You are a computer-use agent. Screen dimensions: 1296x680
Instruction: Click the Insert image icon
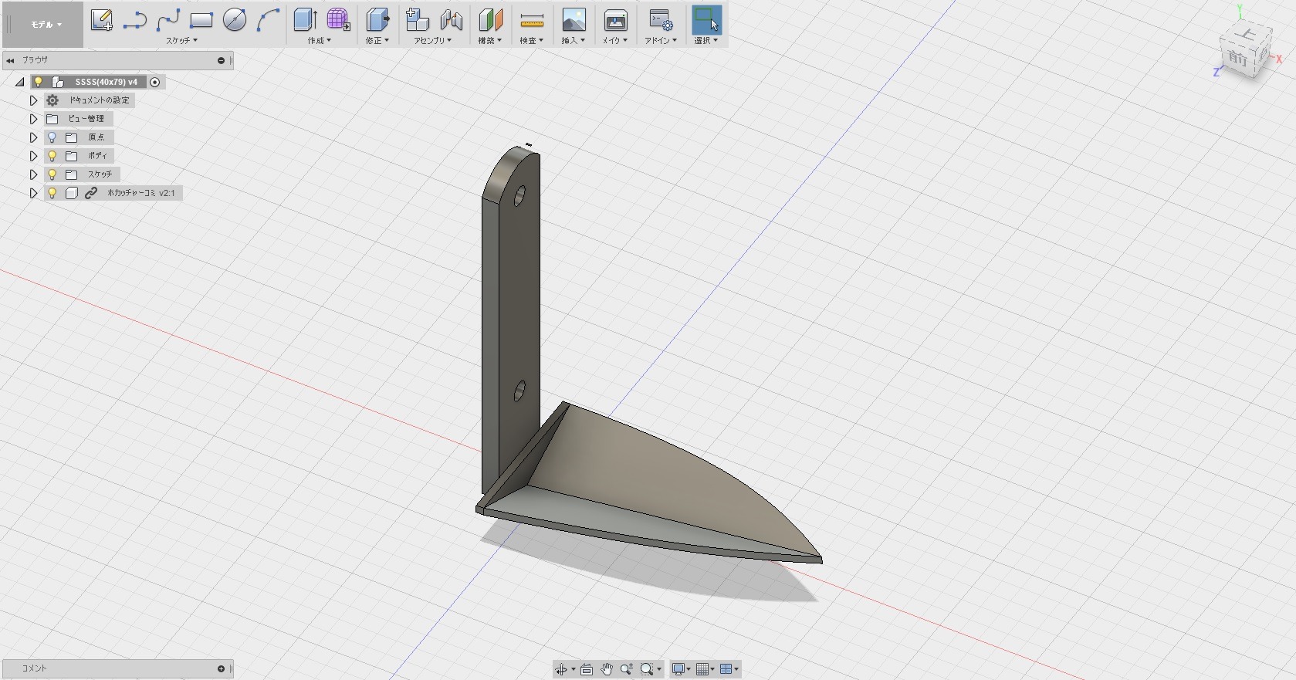tap(574, 20)
